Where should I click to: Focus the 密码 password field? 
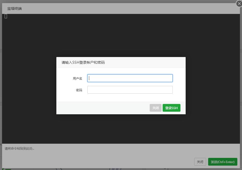(130, 90)
